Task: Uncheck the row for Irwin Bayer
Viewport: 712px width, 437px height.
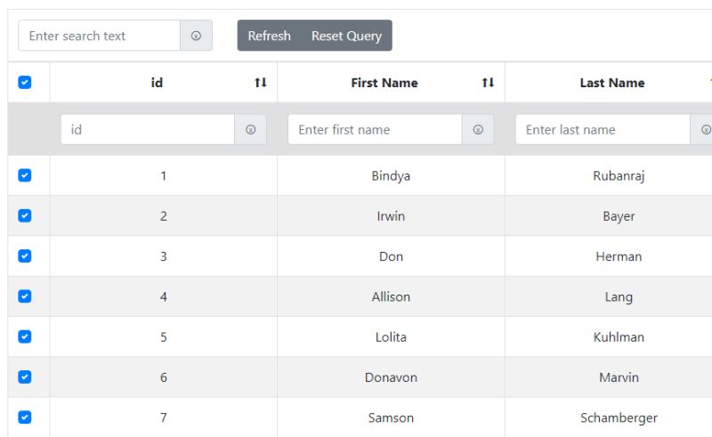Action: (25, 215)
